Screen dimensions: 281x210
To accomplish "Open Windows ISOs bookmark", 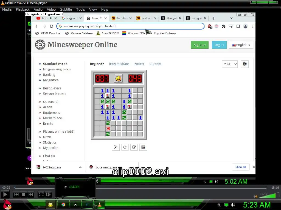I will [x=134, y=33].
